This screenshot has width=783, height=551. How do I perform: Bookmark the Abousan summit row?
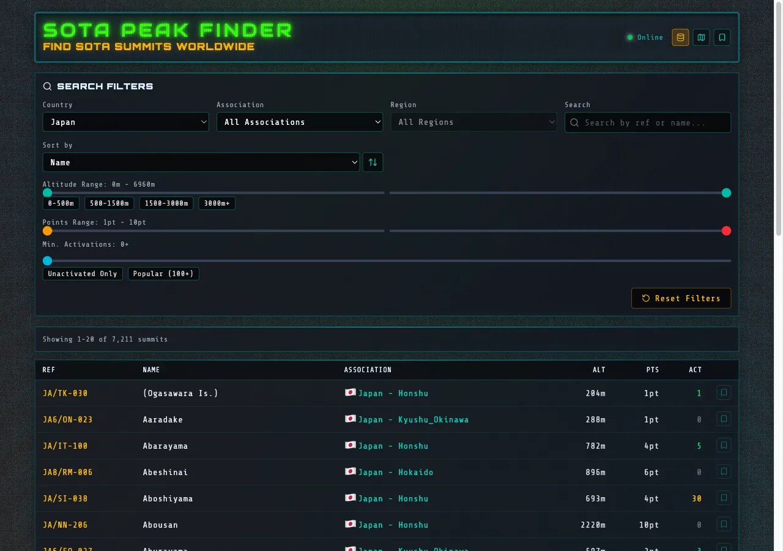[x=724, y=525]
